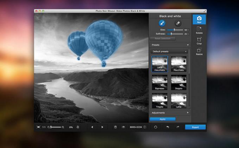Toggle the eye preview original icon
This screenshot has width=239, height=148.
pyautogui.click(x=123, y=127)
